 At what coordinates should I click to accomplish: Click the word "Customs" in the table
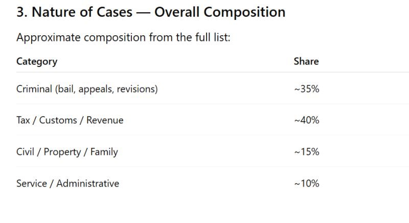[x=58, y=120]
